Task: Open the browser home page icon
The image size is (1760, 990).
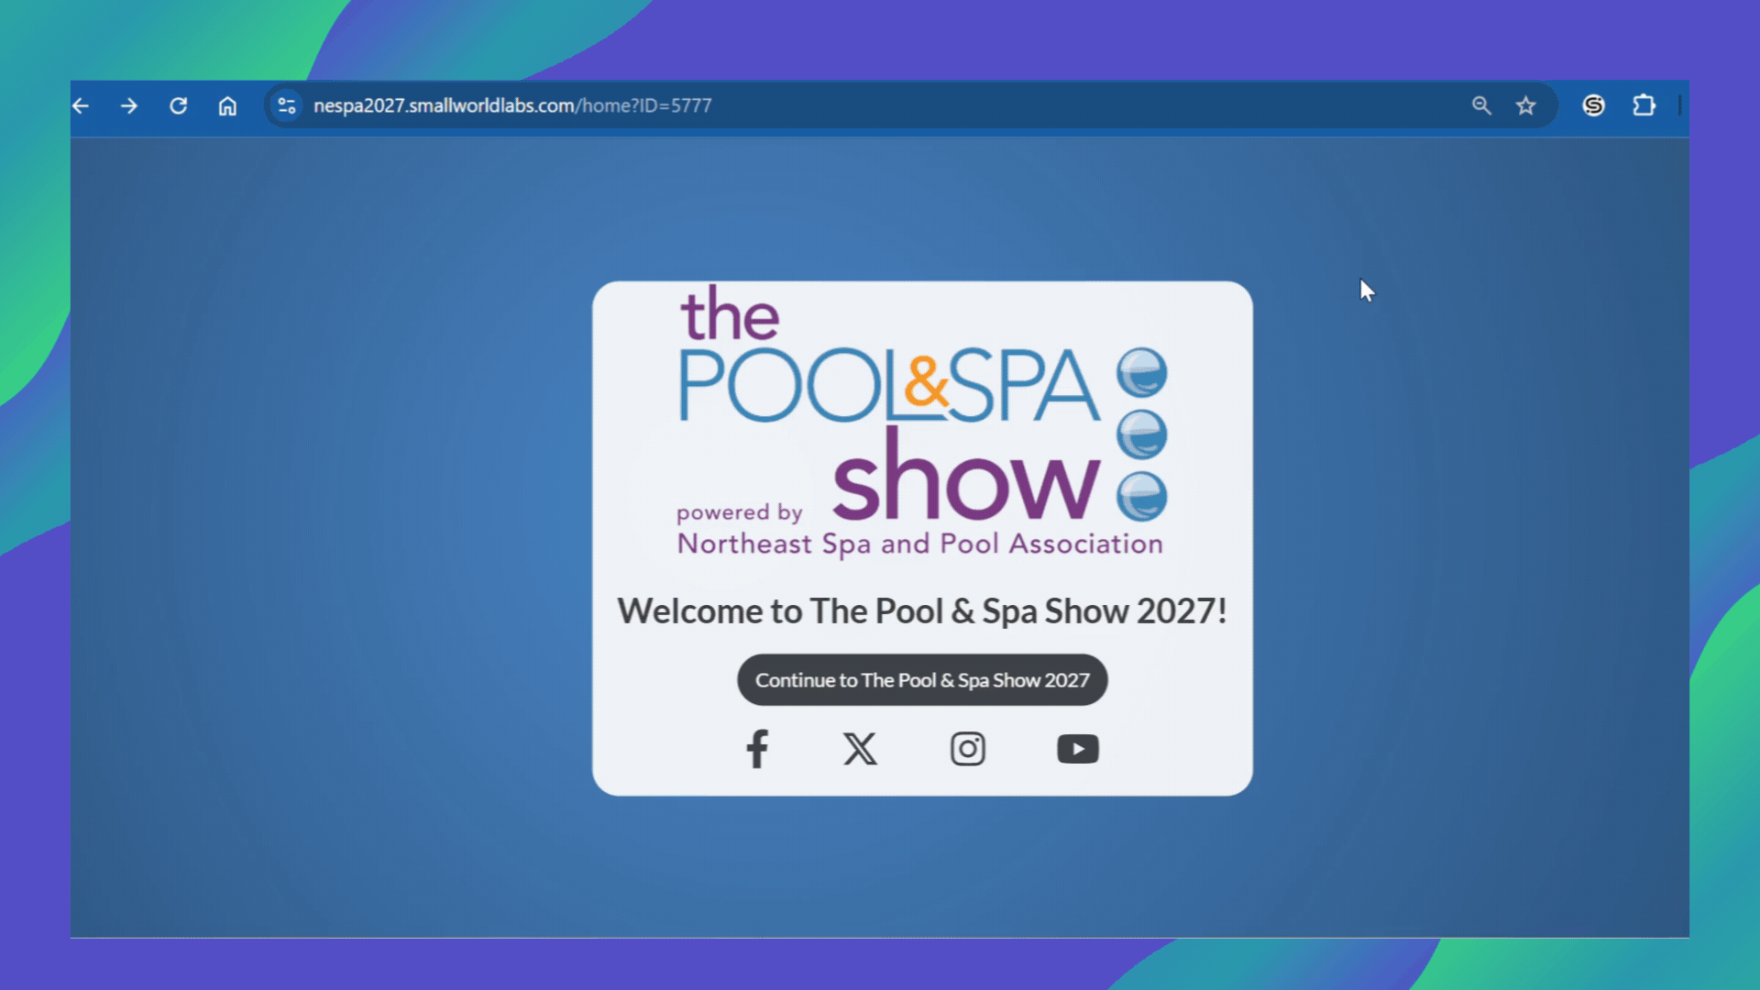Action: click(x=227, y=105)
